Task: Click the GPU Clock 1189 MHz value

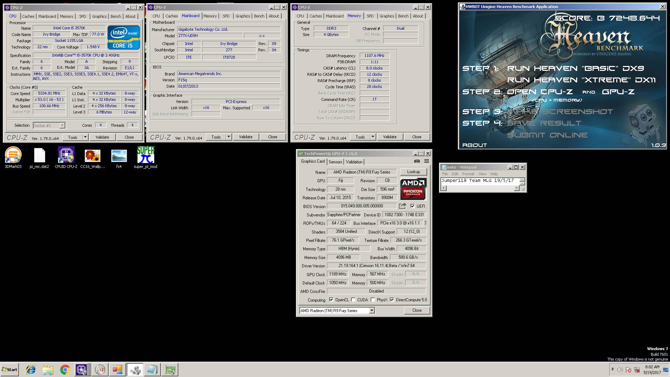Action: tap(338, 274)
